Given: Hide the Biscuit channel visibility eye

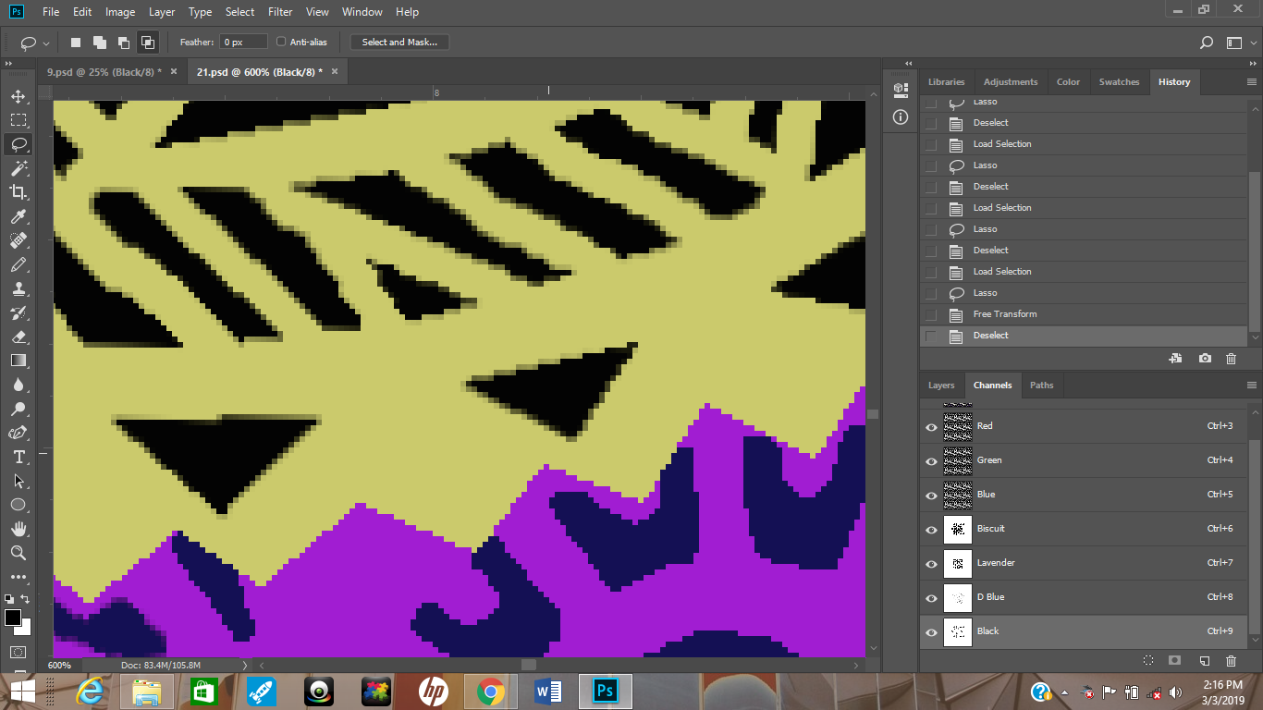Looking at the screenshot, I should (x=931, y=529).
